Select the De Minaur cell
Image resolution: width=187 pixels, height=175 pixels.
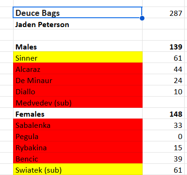point(78,80)
